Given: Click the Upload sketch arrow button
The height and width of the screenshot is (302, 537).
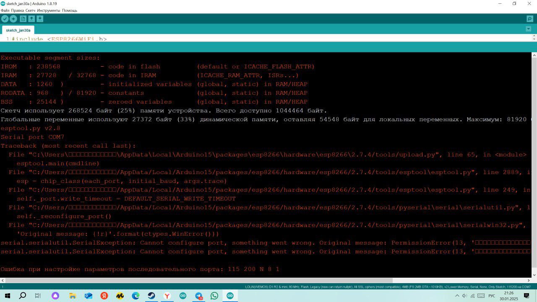Looking at the screenshot, I should [13, 19].
